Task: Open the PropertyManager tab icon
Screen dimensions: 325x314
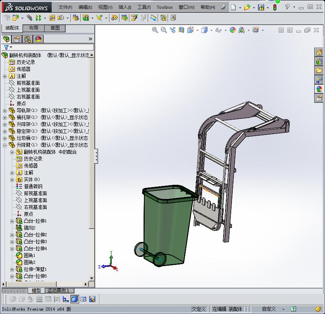Action: pyautogui.click(x=16, y=39)
